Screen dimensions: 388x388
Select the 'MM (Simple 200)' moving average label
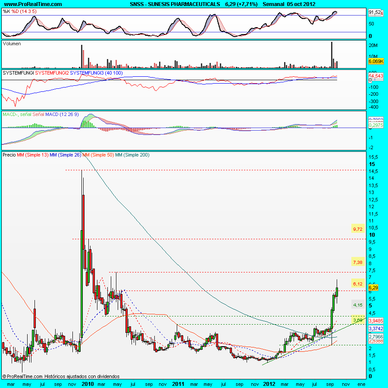tap(132, 155)
